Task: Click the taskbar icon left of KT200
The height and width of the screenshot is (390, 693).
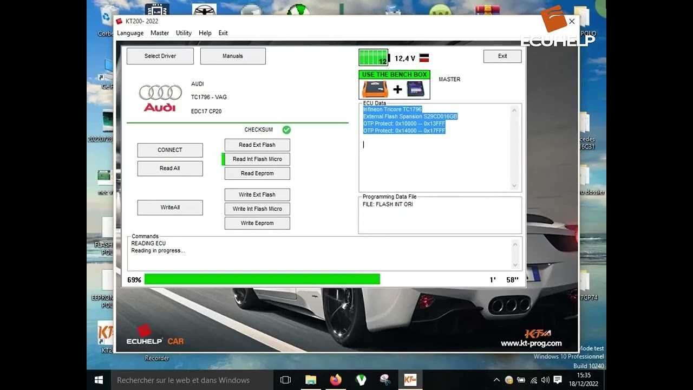Action: click(385, 380)
